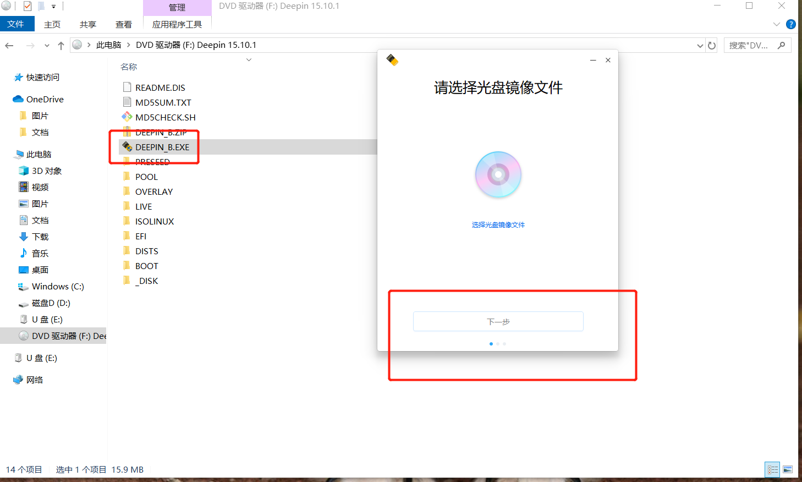This screenshot has width=802, height=482.
Task: Go forward with the forward arrow
Action: (30, 45)
